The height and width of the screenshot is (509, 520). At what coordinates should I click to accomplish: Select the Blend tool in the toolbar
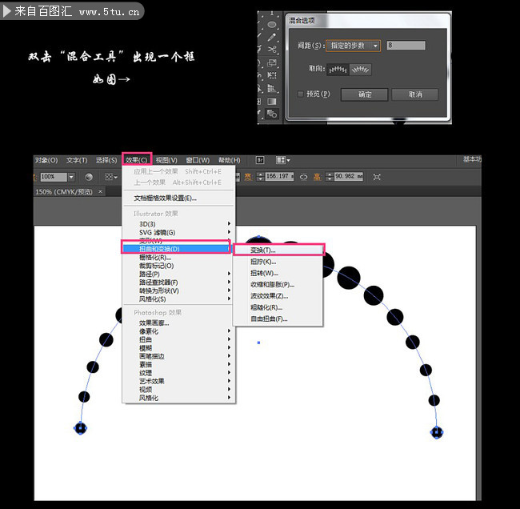(271, 114)
